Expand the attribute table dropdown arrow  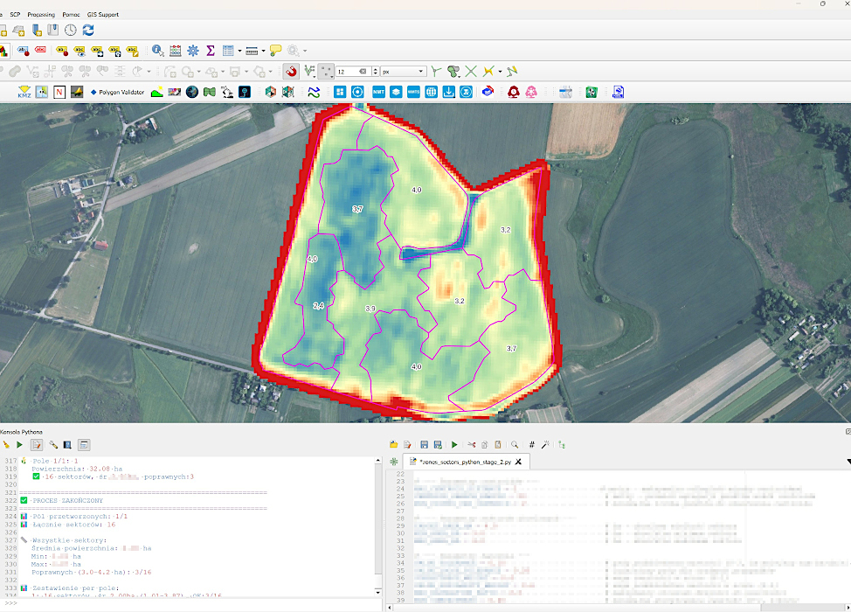click(239, 51)
